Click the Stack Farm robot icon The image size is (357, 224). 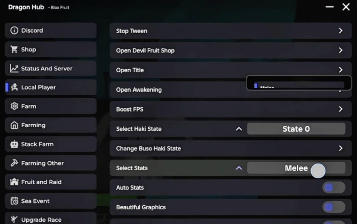(x=14, y=144)
